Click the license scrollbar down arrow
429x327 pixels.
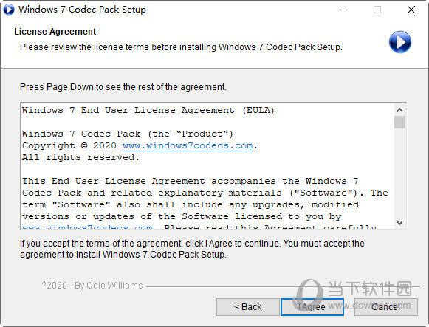(x=399, y=223)
